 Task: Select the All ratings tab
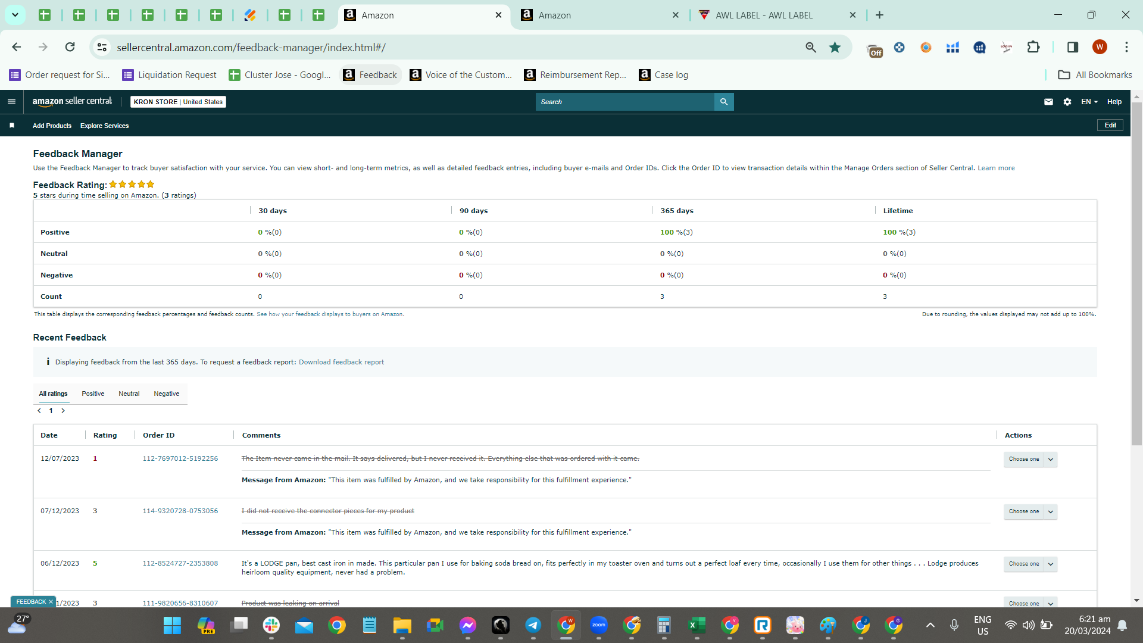coord(54,394)
